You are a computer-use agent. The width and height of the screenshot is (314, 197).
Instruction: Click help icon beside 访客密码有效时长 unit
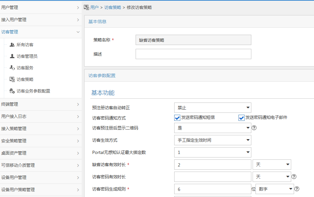[294, 176]
